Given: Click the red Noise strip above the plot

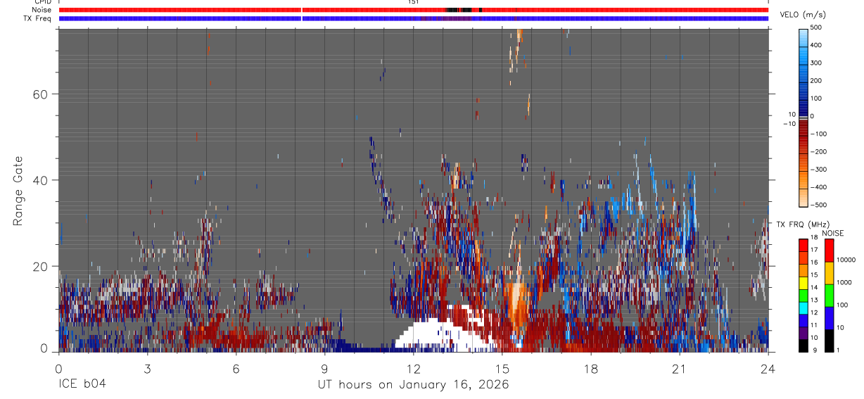Looking at the screenshot, I should click(414, 10).
